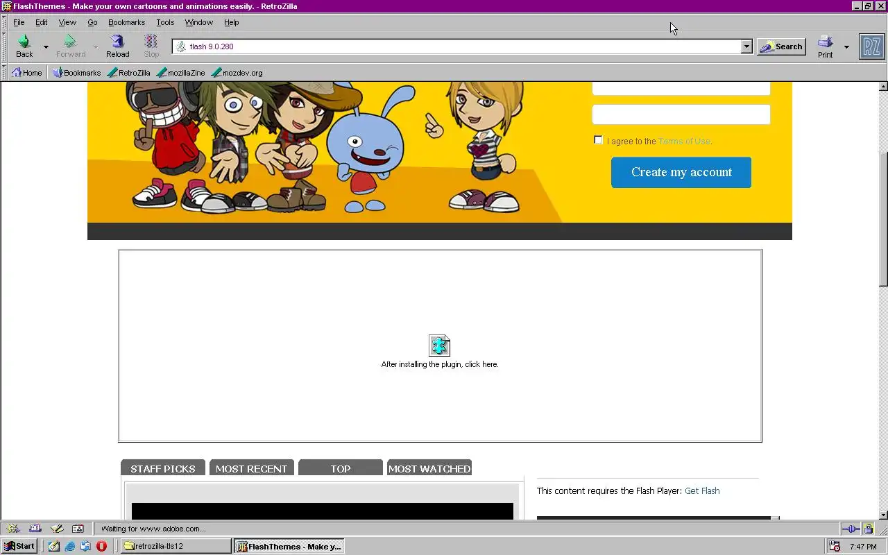The width and height of the screenshot is (888, 555).
Task: Open the Mail component icon in status bar
Action: click(x=35, y=529)
